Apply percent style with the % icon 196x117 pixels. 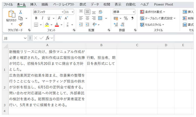pyautogui.click(x=126, y=18)
